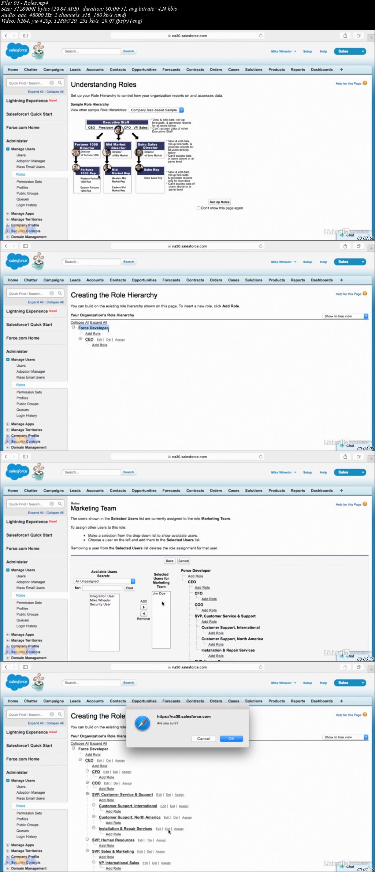The width and height of the screenshot is (375, 872).
Task: Open the plus tab icon on Understanding Roles page
Action: tap(341, 70)
